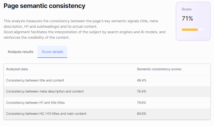Select the H1 and title titles row label
This screenshot has width=214, height=126.
[35, 103]
